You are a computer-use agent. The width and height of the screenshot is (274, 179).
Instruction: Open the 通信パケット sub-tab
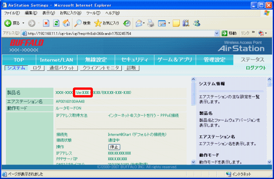tap(62, 68)
